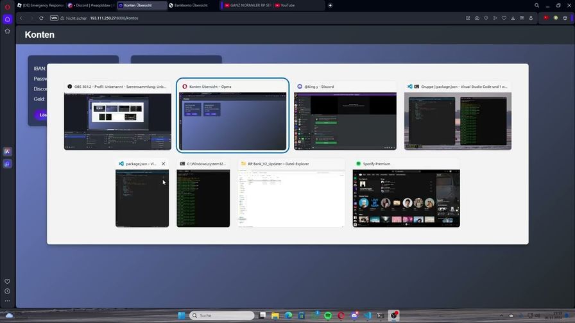Launch Microsoft Edge from the taskbar
575x323 pixels.
pyautogui.click(x=288, y=315)
